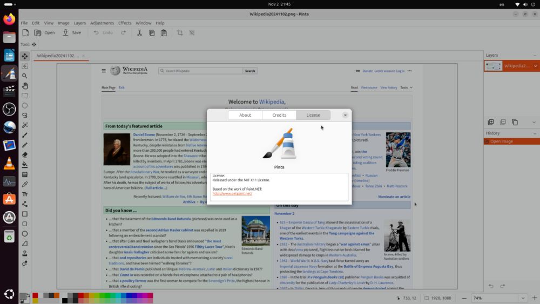This screenshot has height=304, width=540.
Task: Click the Cut scissors icon
Action: click(139, 33)
